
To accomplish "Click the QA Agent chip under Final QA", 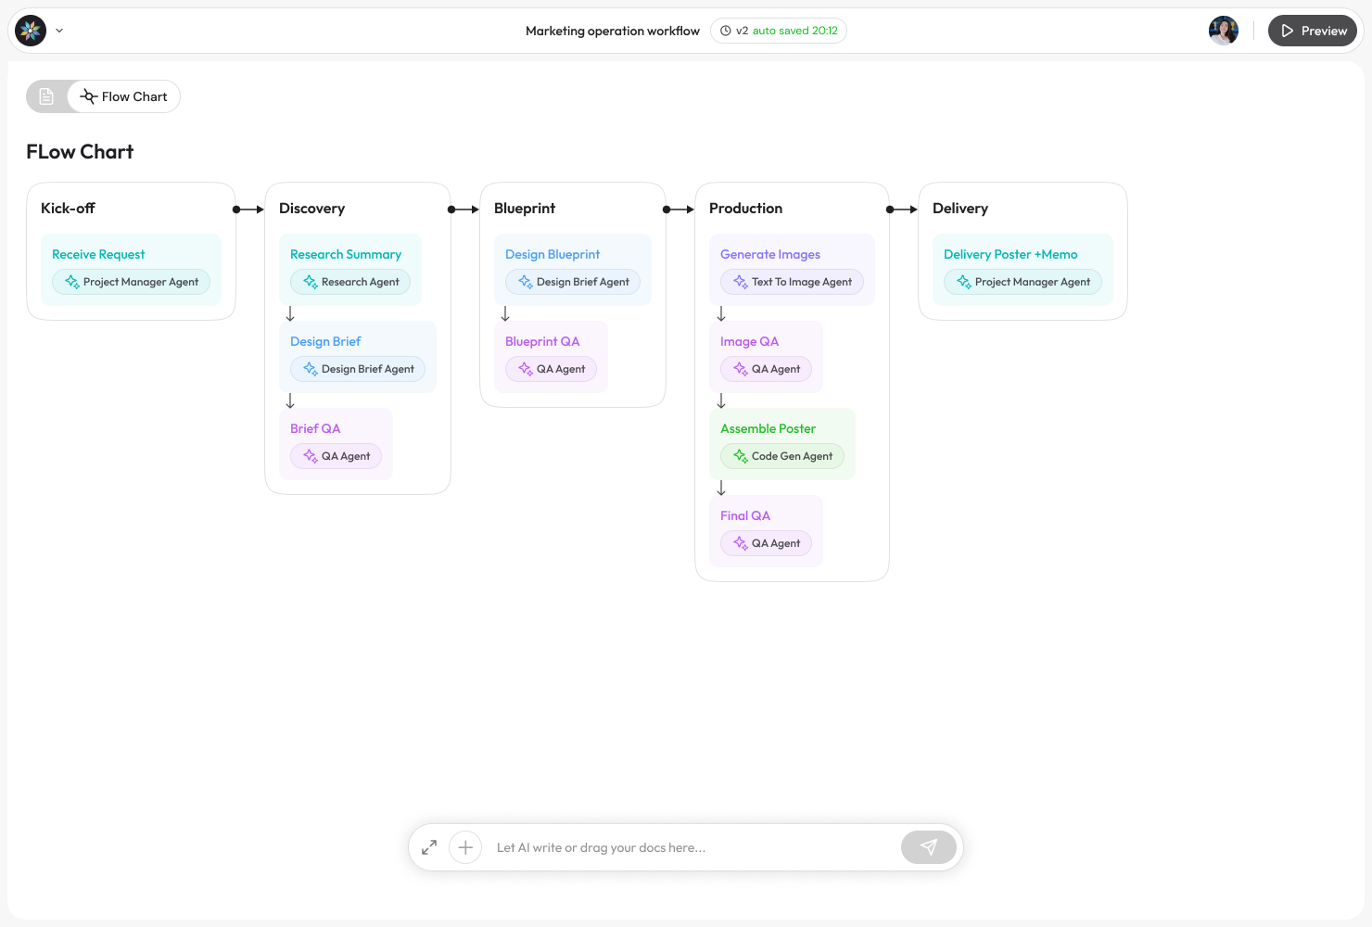I will coord(766,543).
